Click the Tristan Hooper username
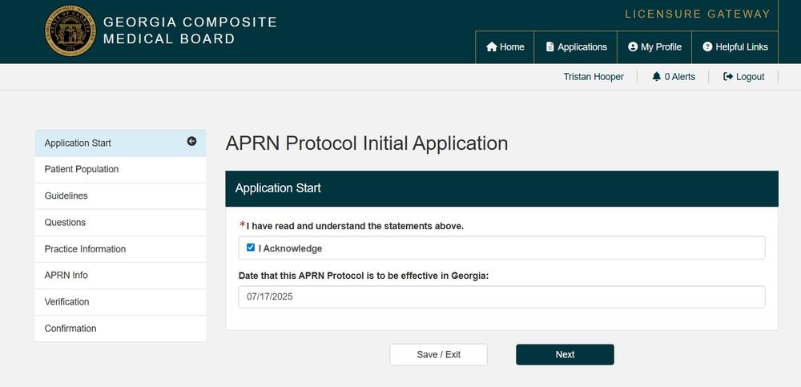The height and width of the screenshot is (387, 801). (x=594, y=77)
